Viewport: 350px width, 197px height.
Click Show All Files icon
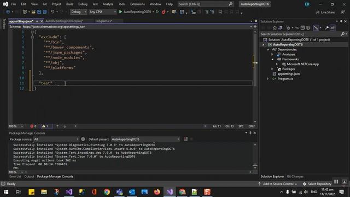click(x=308, y=28)
